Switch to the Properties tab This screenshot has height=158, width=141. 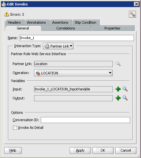tap(112, 28)
